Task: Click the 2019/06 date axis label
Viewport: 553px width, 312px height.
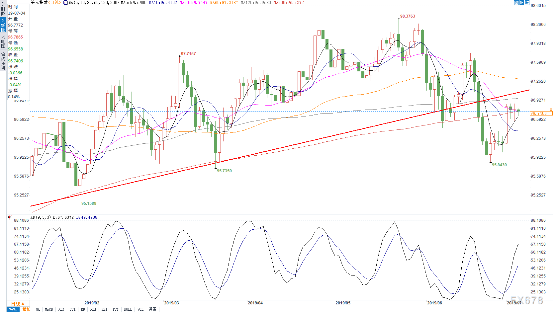Action: click(x=434, y=303)
